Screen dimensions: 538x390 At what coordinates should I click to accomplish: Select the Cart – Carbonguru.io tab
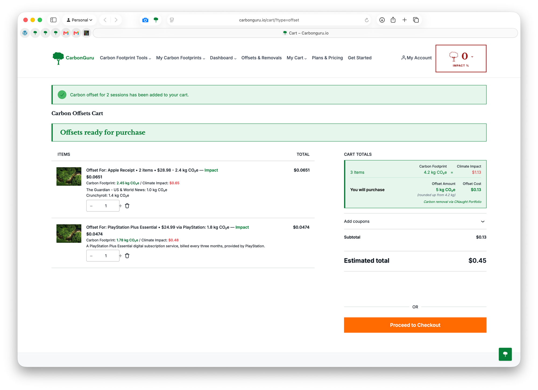click(x=305, y=33)
